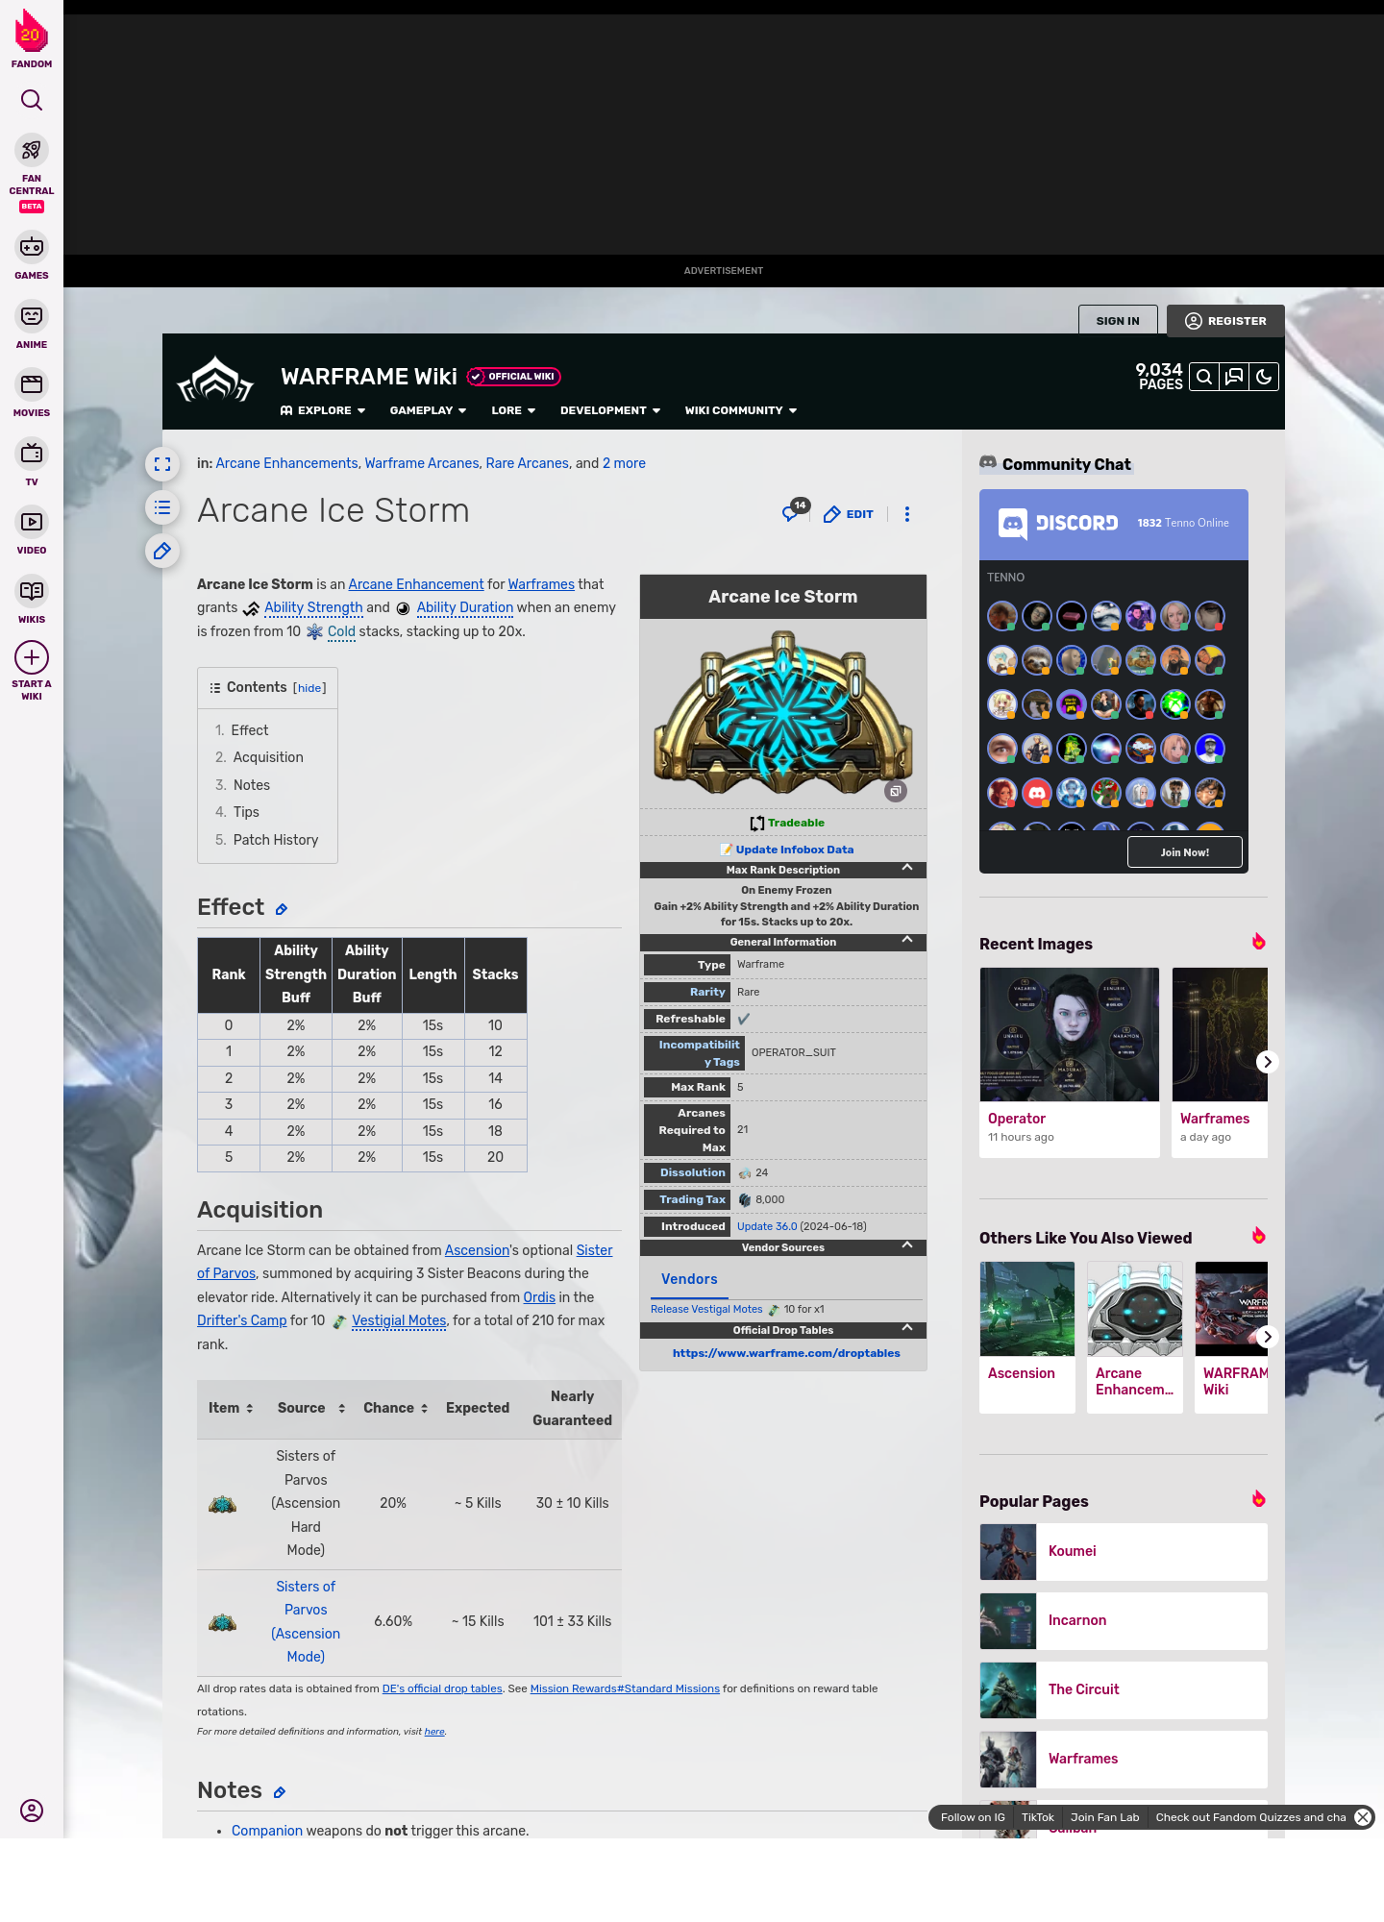Click the Register button

[1225, 321]
